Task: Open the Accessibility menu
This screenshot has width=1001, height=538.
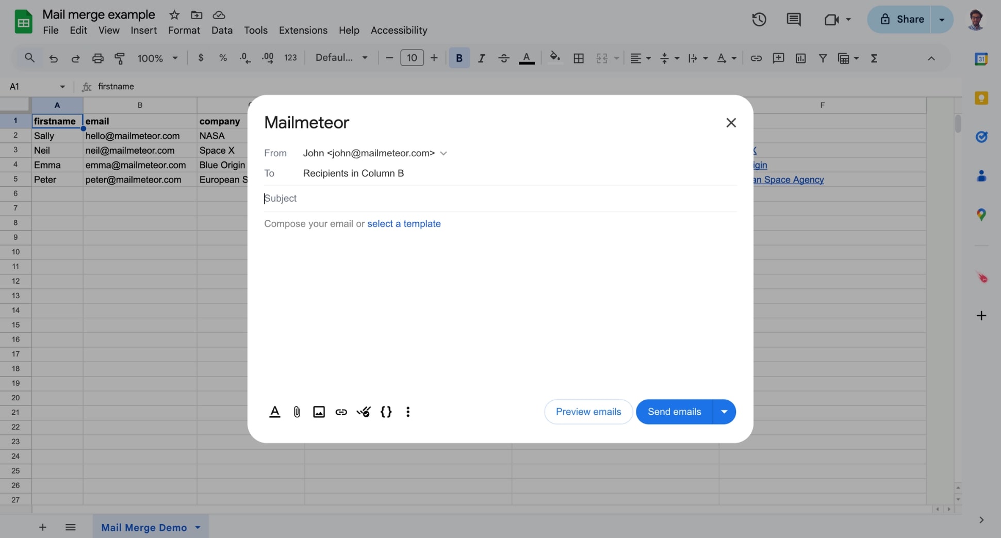Action: 399,30
